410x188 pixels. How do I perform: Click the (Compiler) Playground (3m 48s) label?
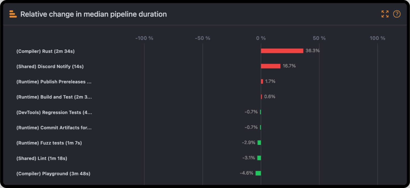click(x=53, y=174)
